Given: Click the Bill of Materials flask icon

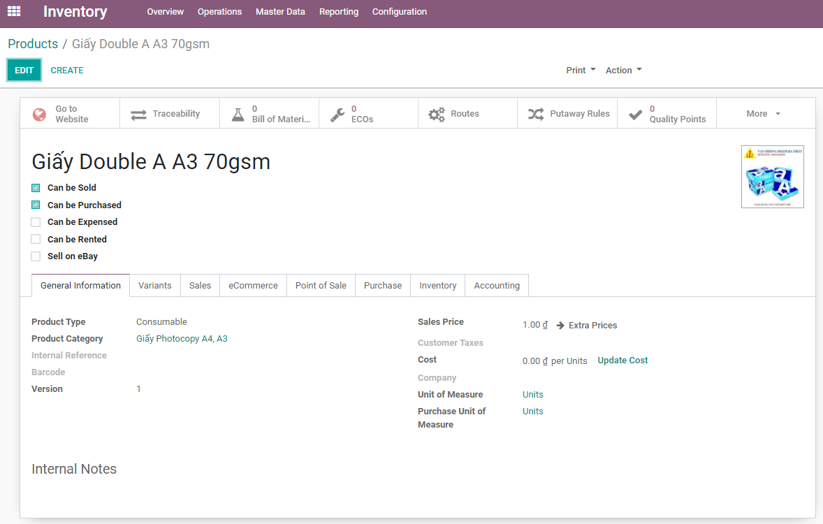Looking at the screenshot, I should point(238,115).
